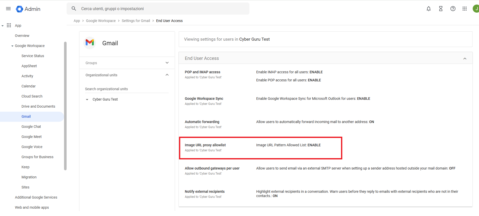Click the Google Admin logo
The height and width of the screenshot is (216, 479).
(28, 9)
